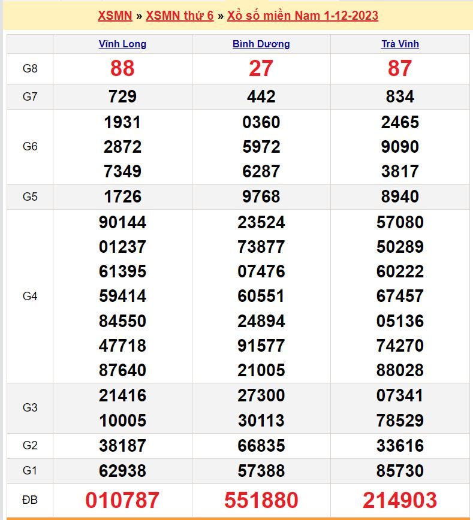Click G6 result 6287
473x520 pixels.
261,171
